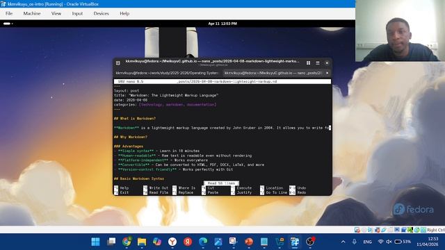Image resolution: width=445 pixels, height=250 pixels.
Task: Open battery status showing 53%
Action: click(x=403, y=242)
